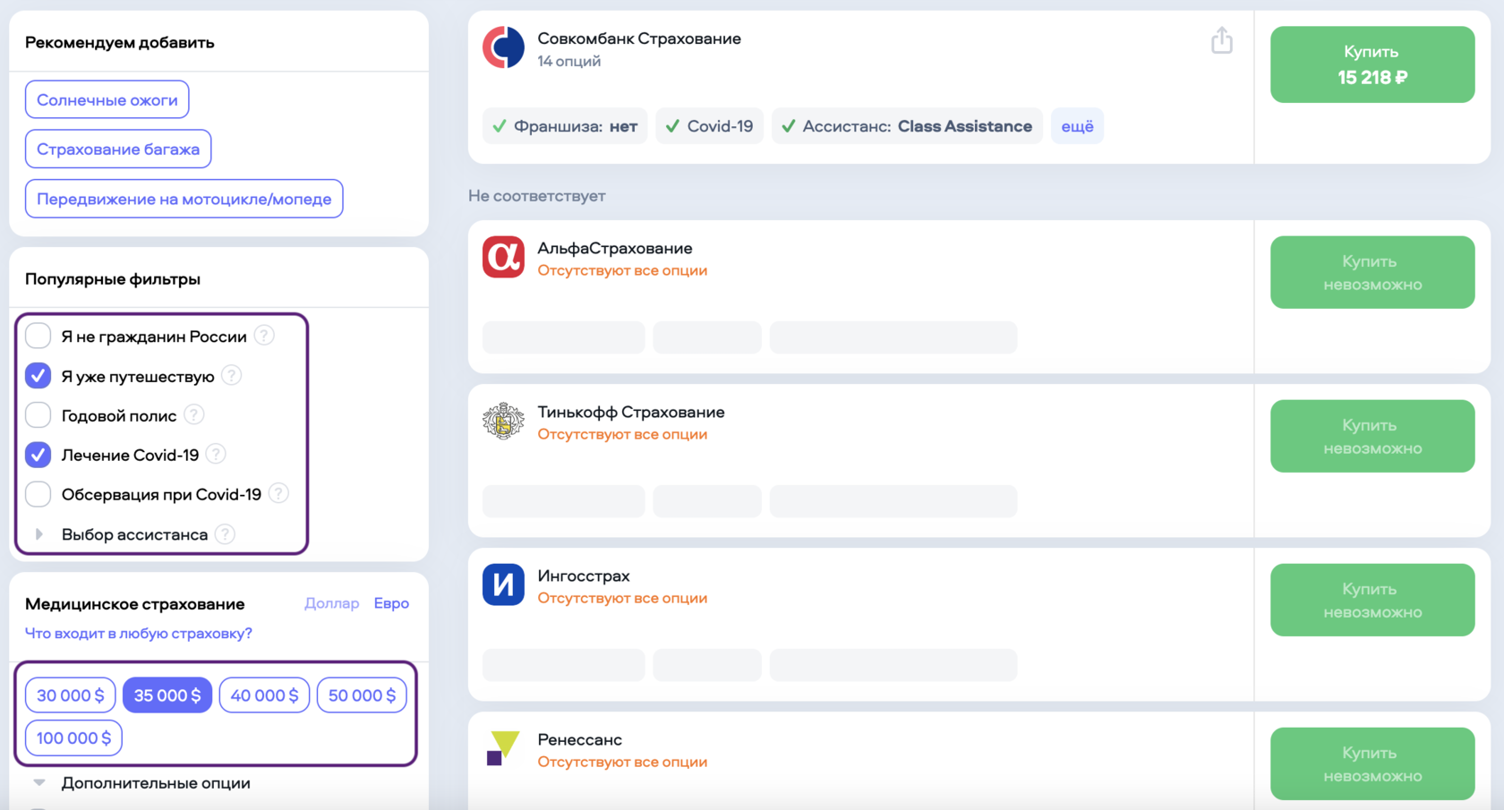Screen dimensions: 1504x810
Task: Click АльфаСтрахование Купить невозможно button
Action: tap(1372, 272)
